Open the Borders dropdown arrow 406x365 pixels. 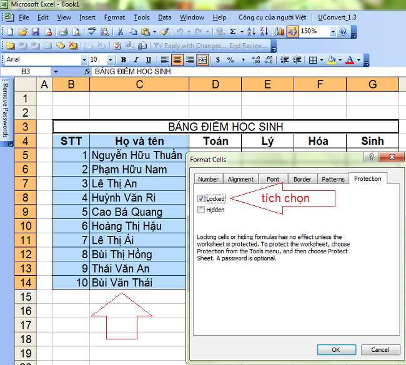point(321,60)
